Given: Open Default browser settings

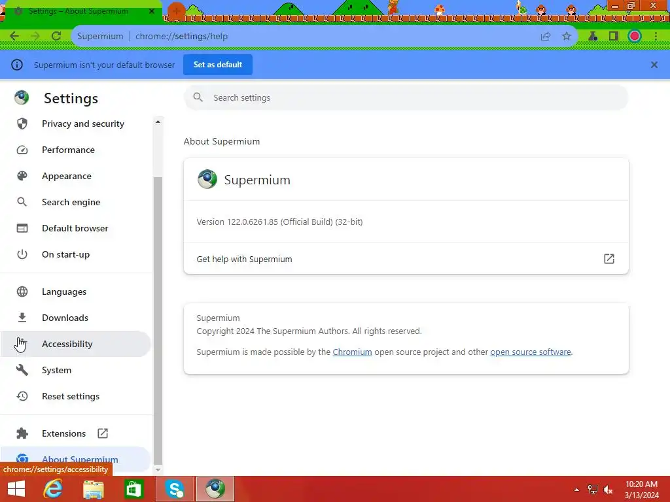Looking at the screenshot, I should [x=76, y=228].
